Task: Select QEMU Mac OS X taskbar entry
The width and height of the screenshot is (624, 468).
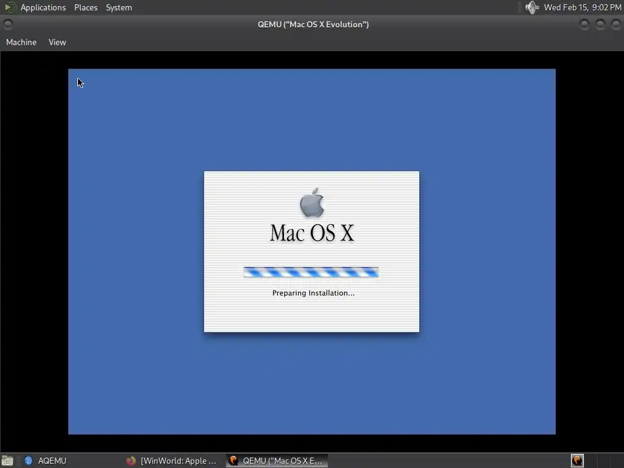Action: click(277, 461)
